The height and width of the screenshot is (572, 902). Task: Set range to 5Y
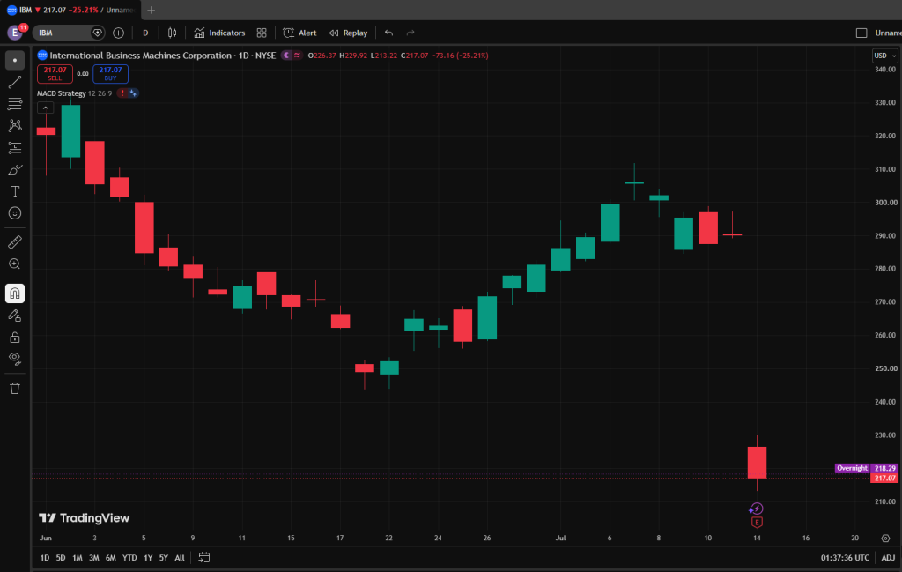[163, 558]
